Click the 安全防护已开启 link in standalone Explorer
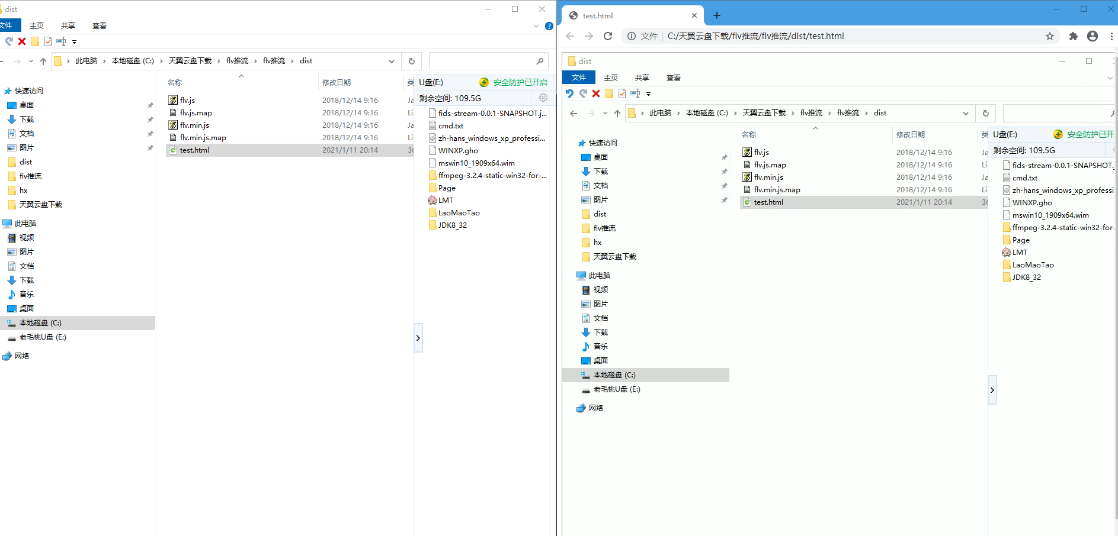 520,82
